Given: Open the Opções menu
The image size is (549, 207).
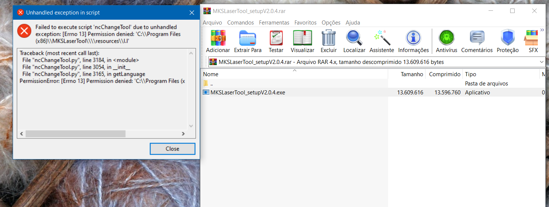Looking at the screenshot, I should pyautogui.click(x=331, y=23).
